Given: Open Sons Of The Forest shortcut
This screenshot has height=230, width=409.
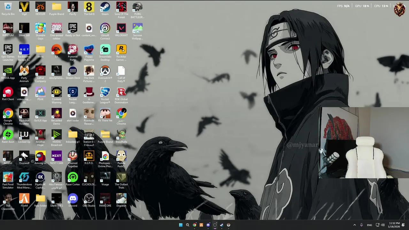Looking at the screenshot, I should 121,10.
